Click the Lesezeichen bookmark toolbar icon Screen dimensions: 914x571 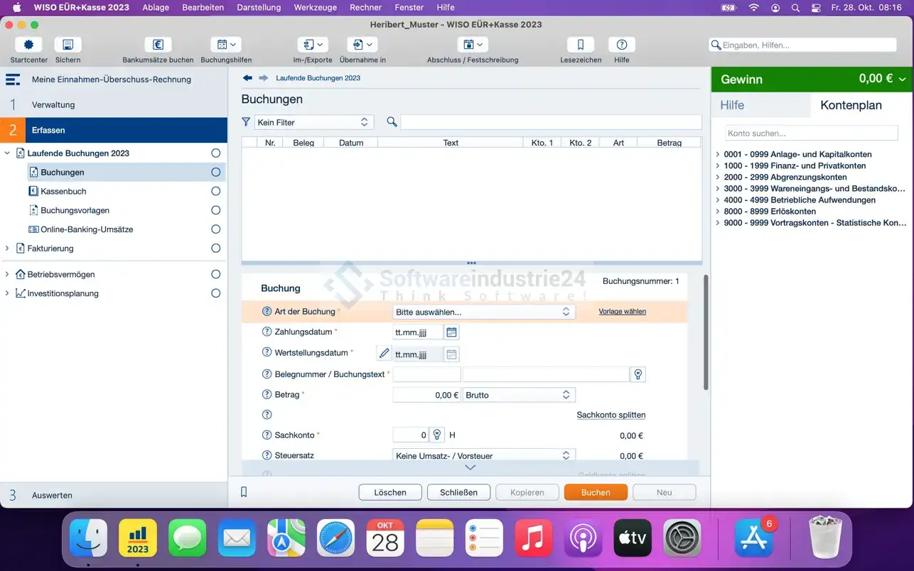point(580,45)
